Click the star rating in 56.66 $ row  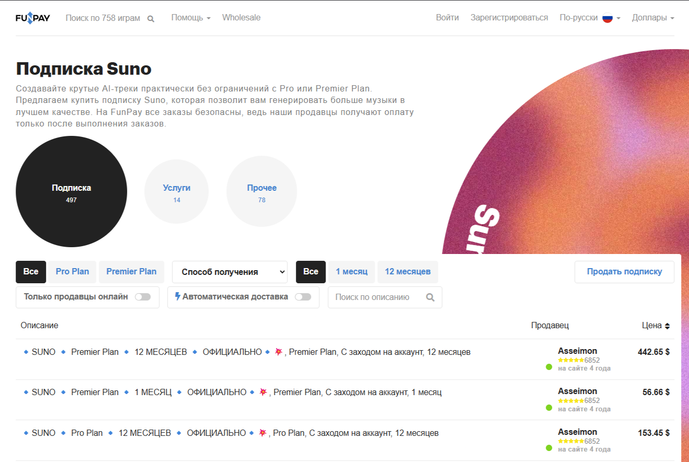[571, 400]
